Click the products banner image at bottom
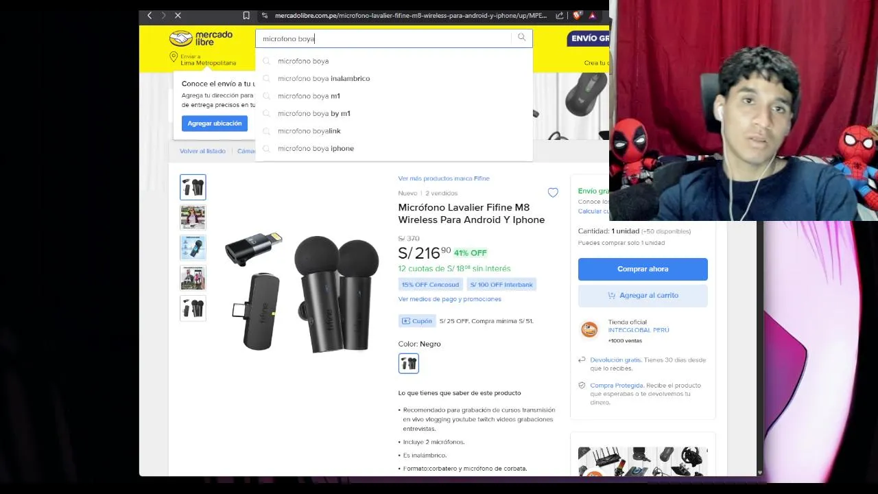This screenshot has height=494, width=878. coord(643,461)
